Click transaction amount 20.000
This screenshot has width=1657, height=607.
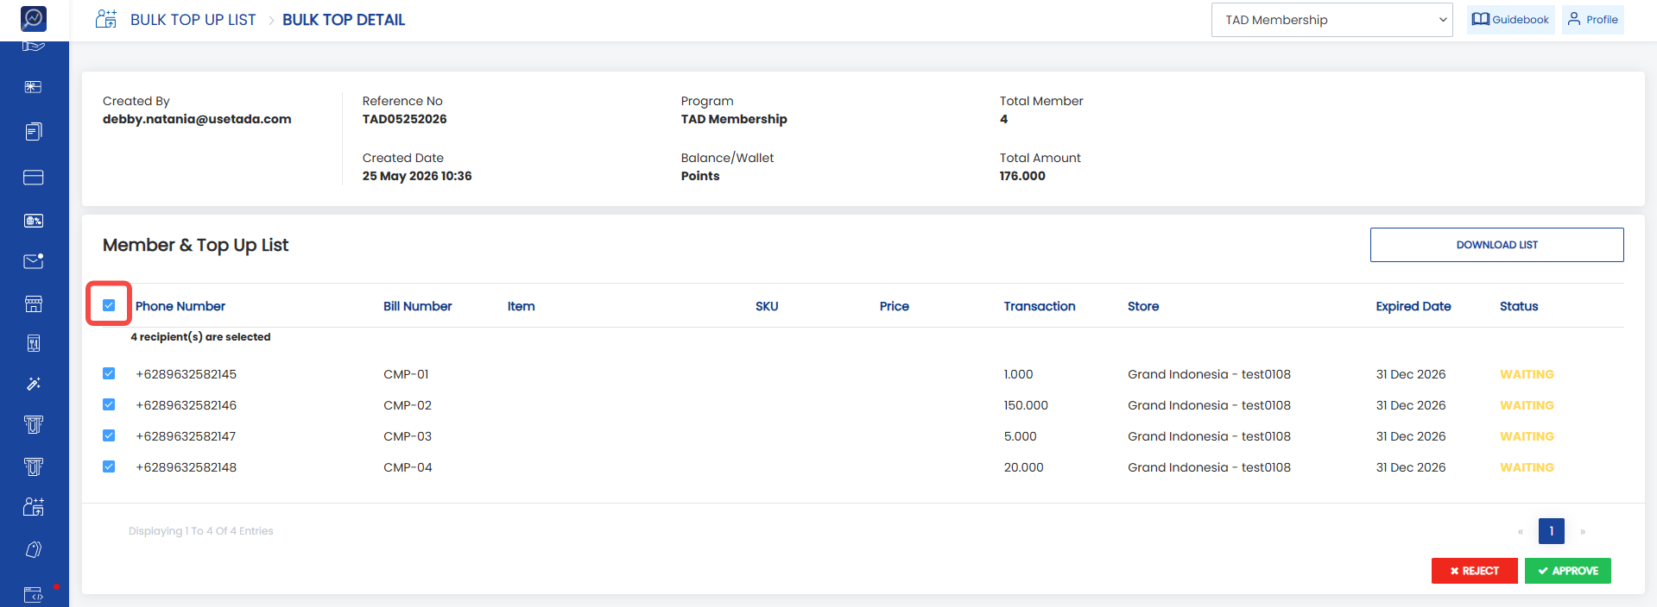point(1023,467)
